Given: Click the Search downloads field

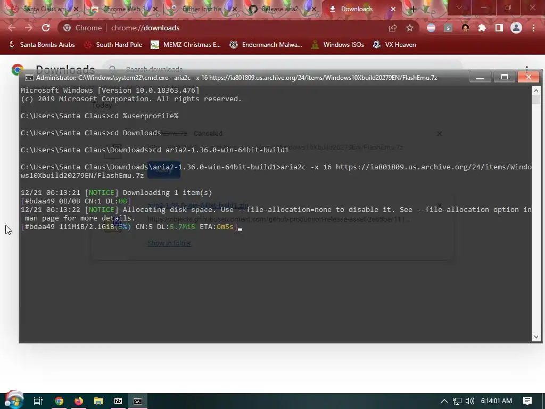Looking at the screenshot, I should click(x=282, y=69).
